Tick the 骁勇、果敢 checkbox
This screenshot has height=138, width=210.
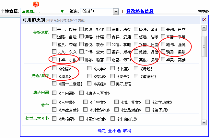point(163,52)
